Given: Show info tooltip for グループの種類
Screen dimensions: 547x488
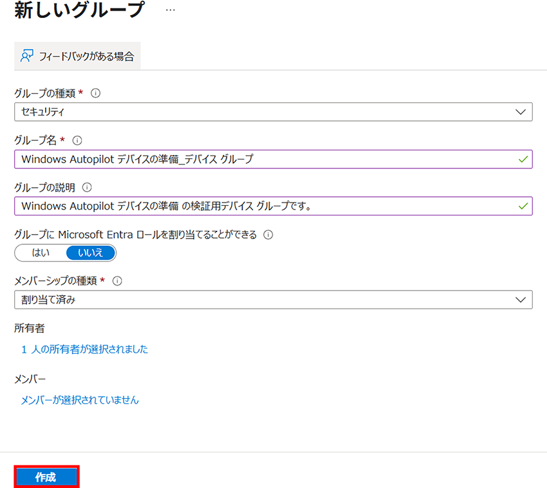Looking at the screenshot, I should click(x=95, y=93).
